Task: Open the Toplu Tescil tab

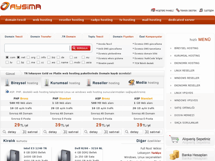Action: click(96, 37)
